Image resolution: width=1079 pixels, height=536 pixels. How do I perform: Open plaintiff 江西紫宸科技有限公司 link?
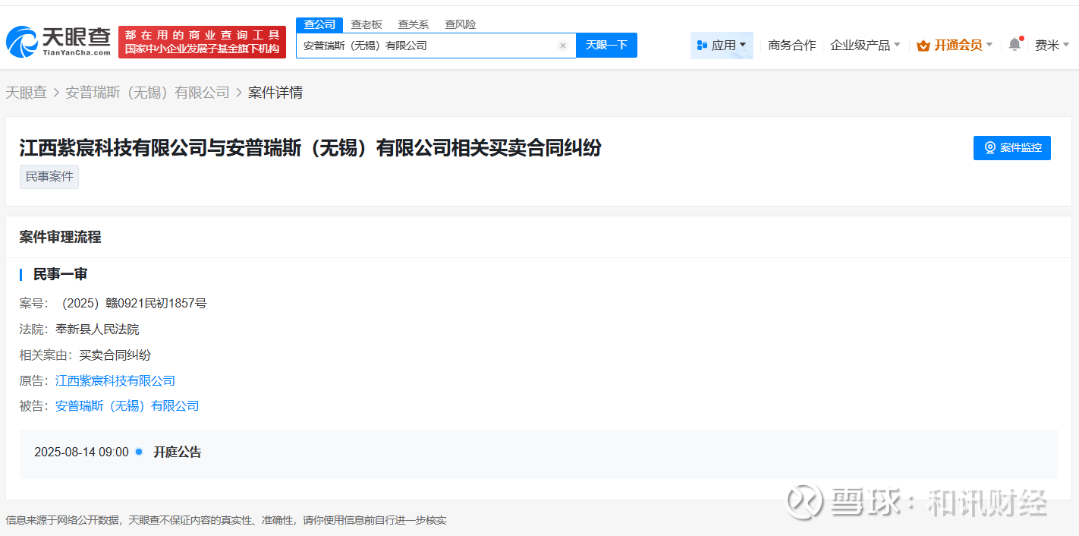(115, 380)
